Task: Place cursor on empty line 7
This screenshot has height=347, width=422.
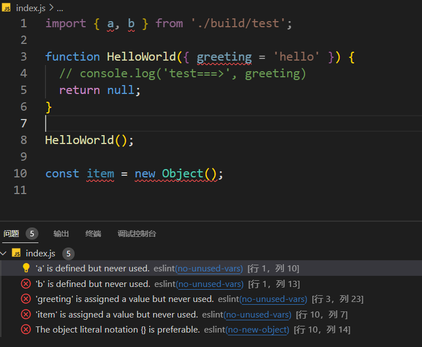Action: coord(167,123)
